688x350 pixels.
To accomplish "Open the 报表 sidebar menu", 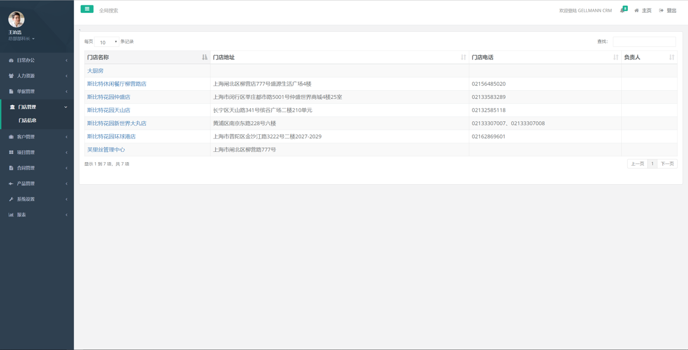I will (x=37, y=215).
